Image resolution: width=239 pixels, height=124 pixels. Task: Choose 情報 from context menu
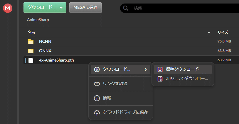click(x=121, y=98)
